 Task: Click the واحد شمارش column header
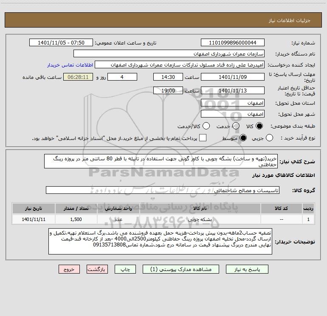(118, 208)
